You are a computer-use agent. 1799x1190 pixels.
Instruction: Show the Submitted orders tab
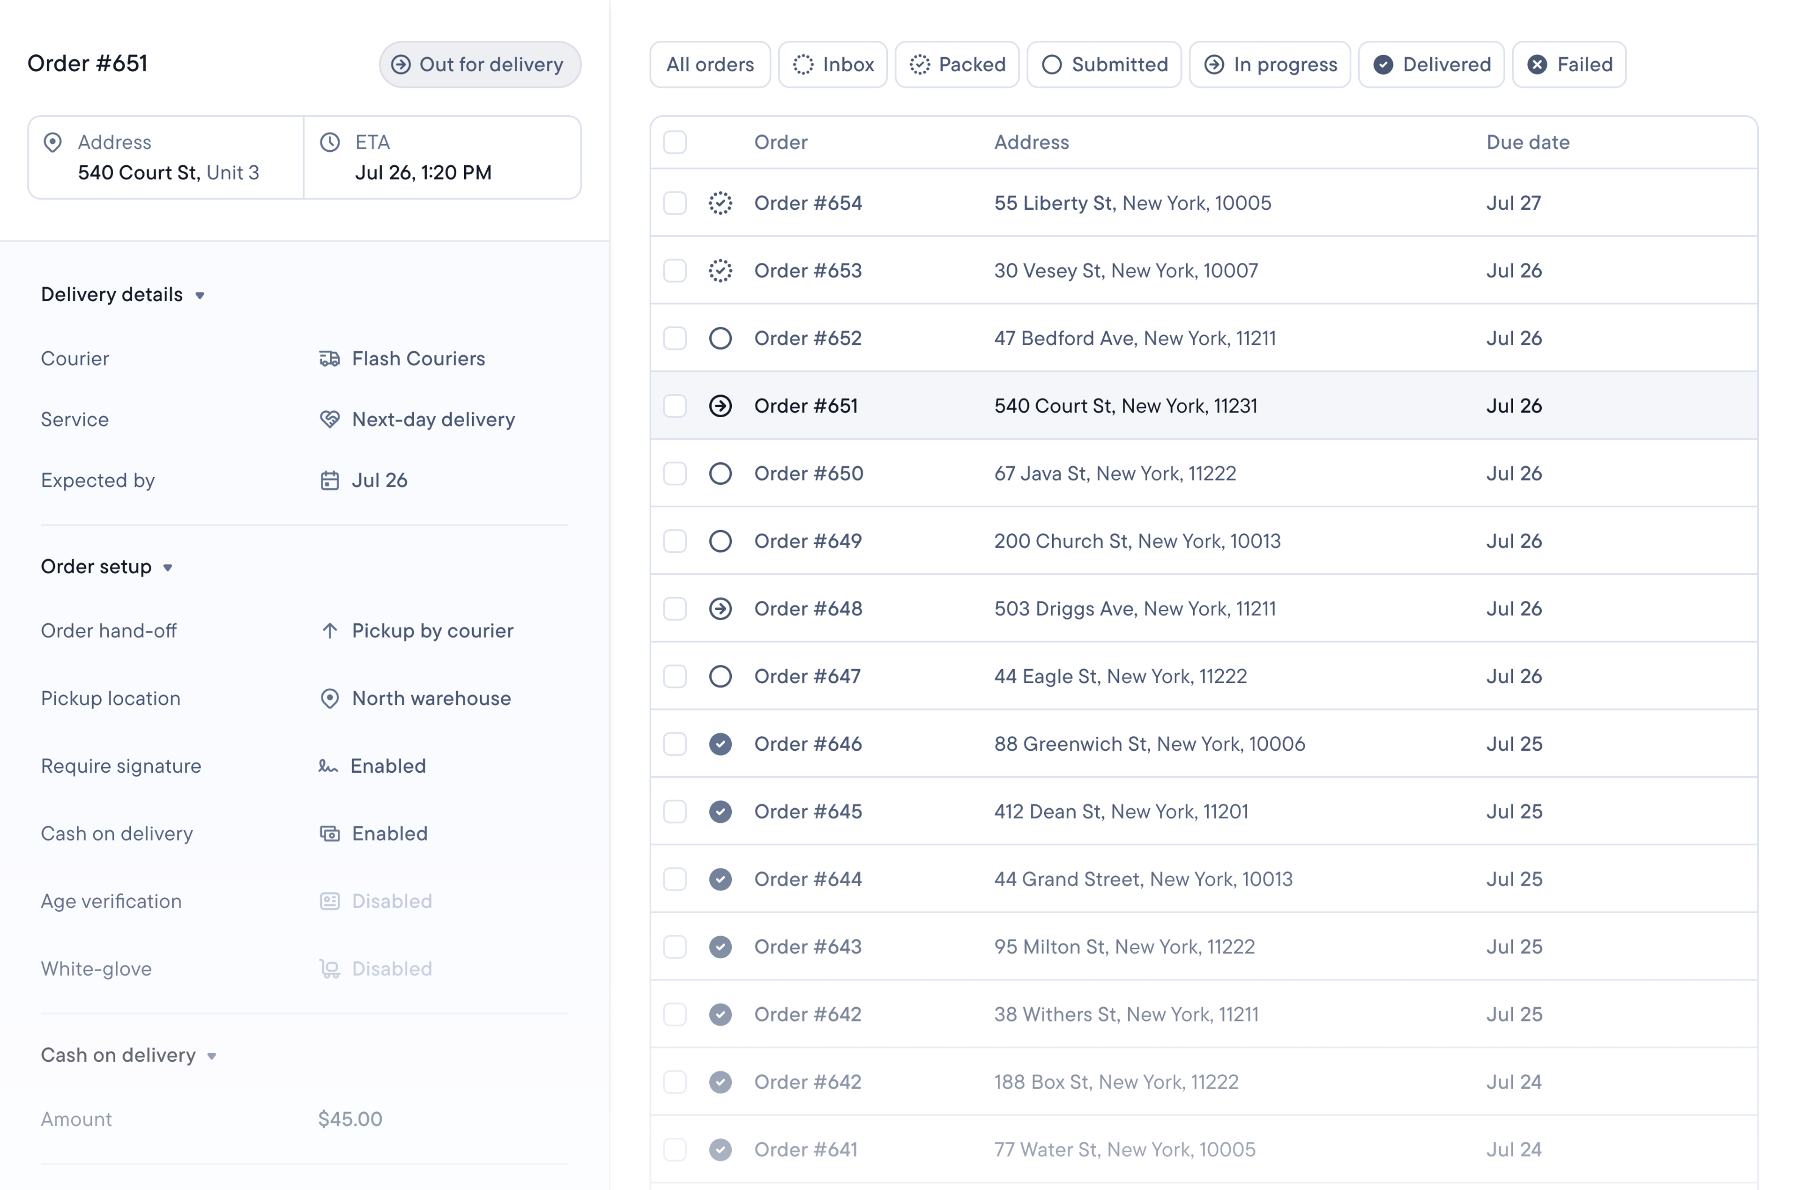click(1104, 65)
